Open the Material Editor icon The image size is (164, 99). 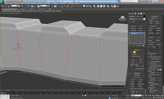(108, 6)
